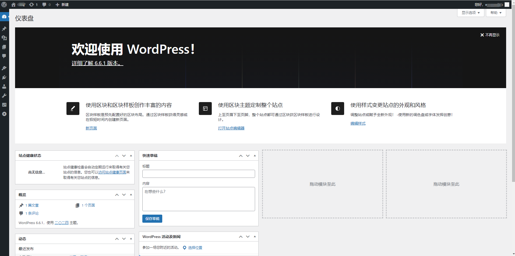
Task: Click the 新页面 link
Action: [x=91, y=128]
